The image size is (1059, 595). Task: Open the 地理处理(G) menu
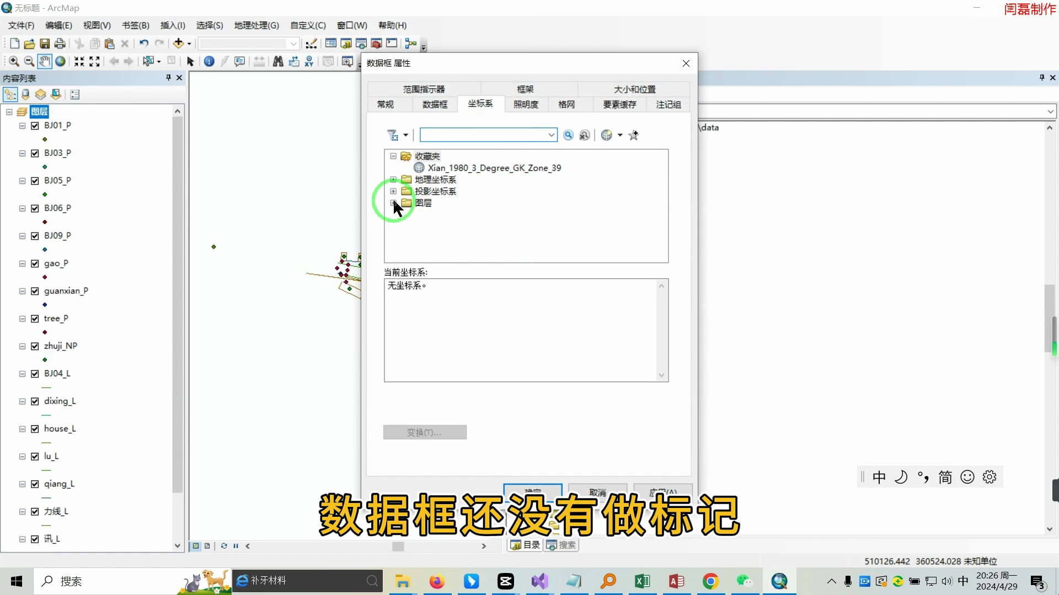(255, 25)
